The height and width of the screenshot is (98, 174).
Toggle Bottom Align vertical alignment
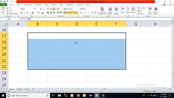(x=54, y=9)
